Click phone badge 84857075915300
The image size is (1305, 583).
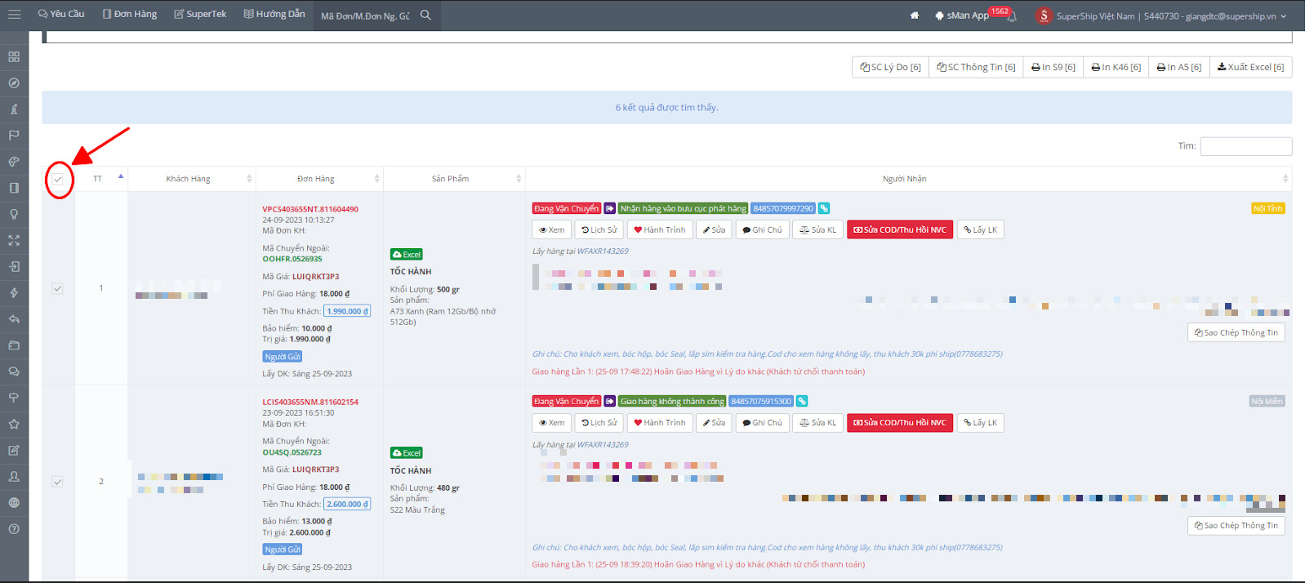762,401
